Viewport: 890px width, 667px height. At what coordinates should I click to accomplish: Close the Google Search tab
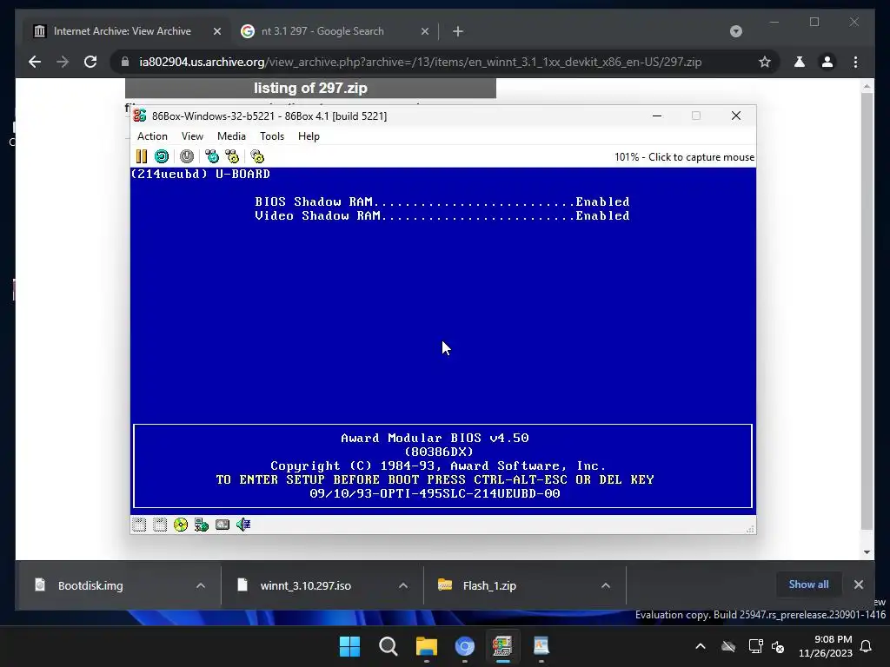point(424,32)
